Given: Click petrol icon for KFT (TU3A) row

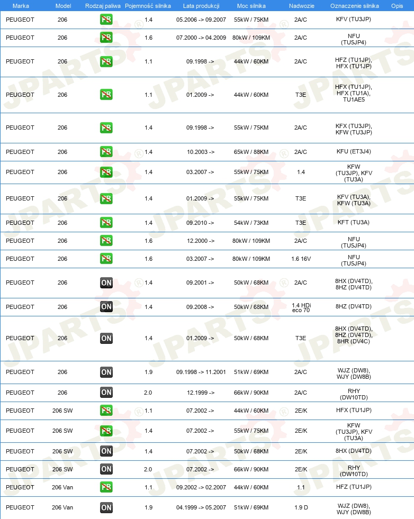Looking at the screenshot, I should click(106, 222).
